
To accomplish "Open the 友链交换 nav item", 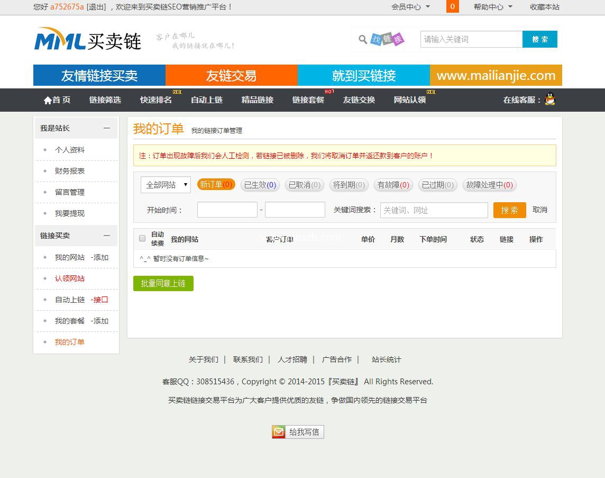I will [359, 100].
